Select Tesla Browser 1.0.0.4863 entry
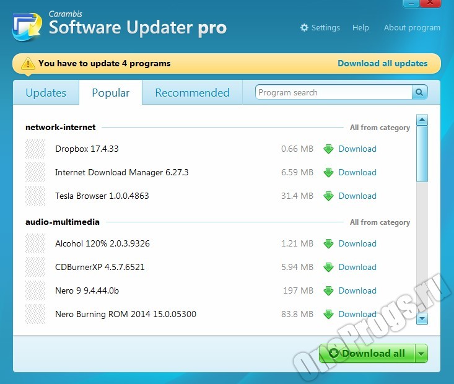454x384 pixels. (x=102, y=196)
